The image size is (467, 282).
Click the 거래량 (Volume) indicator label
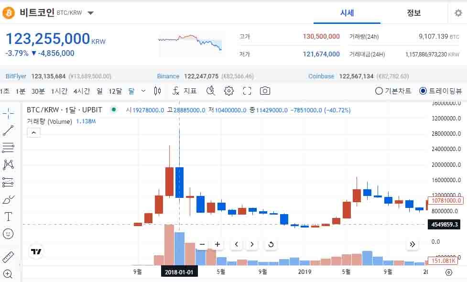coord(49,121)
